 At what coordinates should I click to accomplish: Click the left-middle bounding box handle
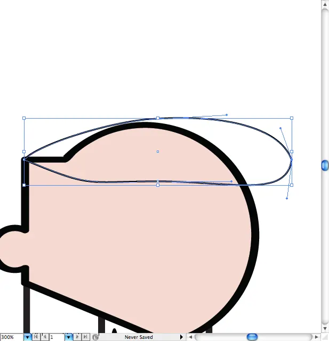point(24,152)
